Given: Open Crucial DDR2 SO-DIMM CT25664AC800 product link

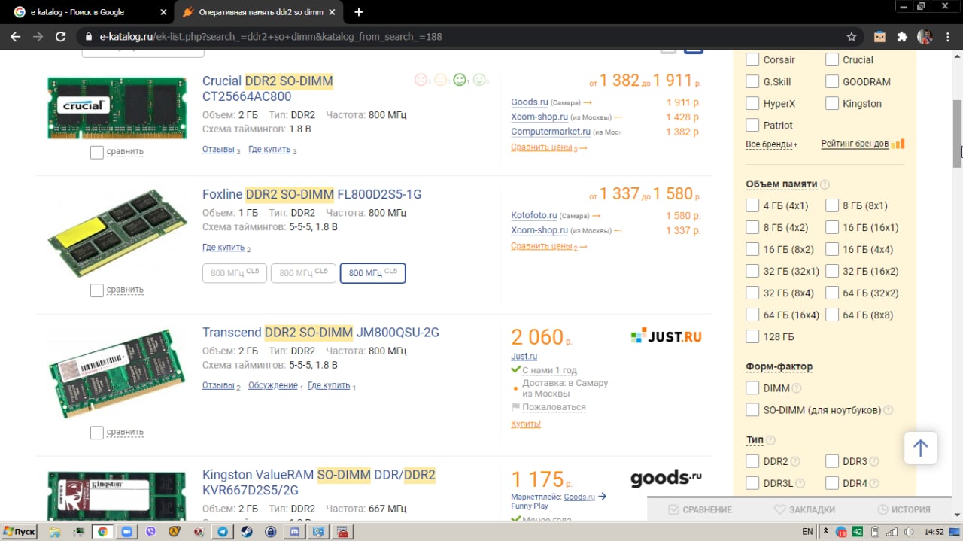Looking at the screenshot, I should 268,88.
